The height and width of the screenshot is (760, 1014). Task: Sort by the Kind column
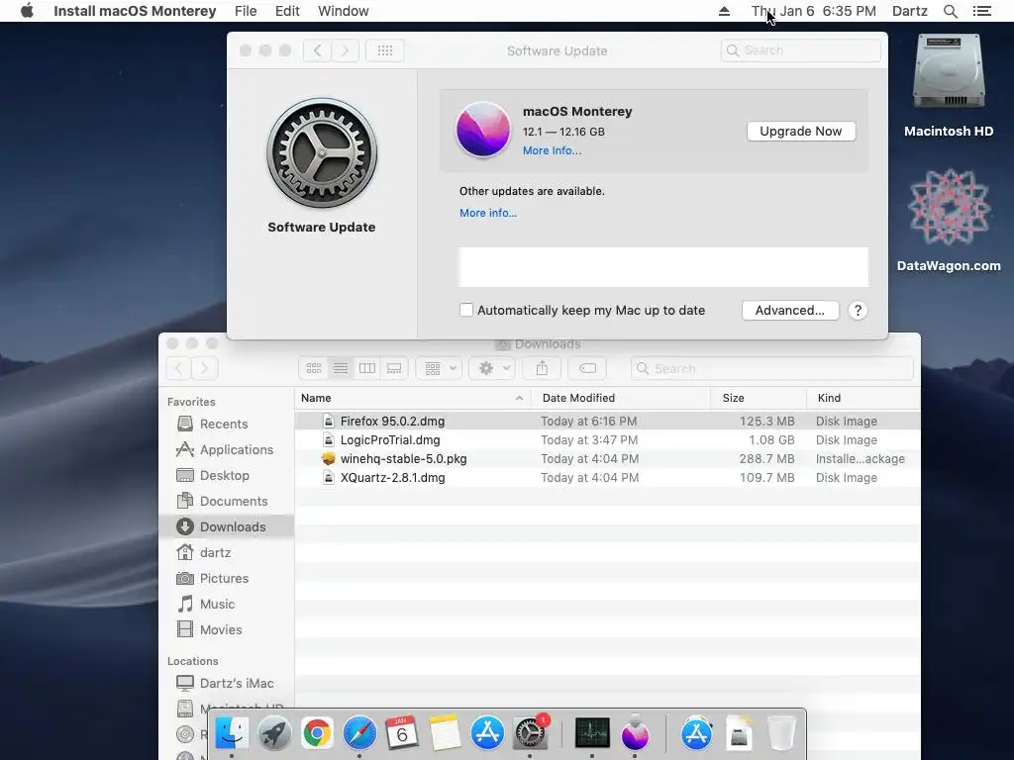pos(863,398)
